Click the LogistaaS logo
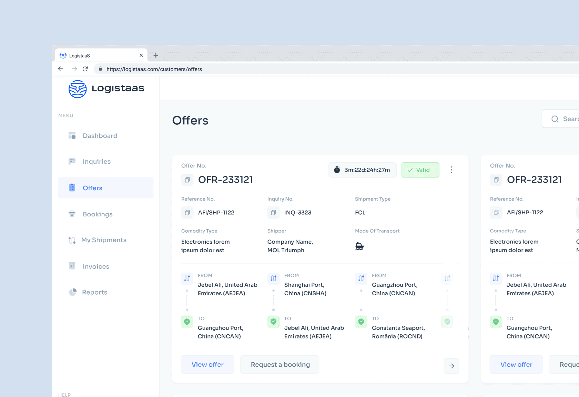The width and height of the screenshot is (579, 397). click(x=106, y=89)
